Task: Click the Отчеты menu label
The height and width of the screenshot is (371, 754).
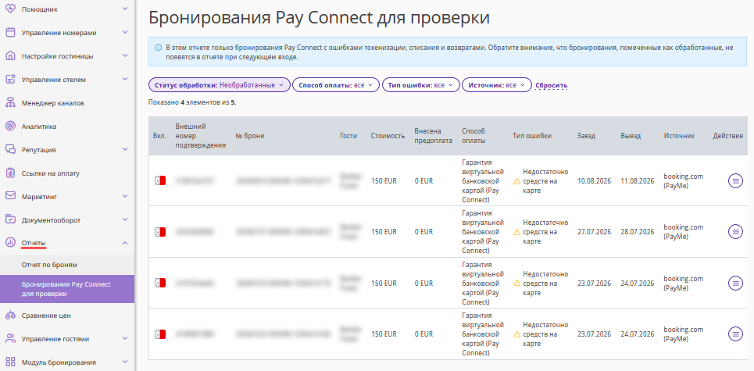Action: (x=34, y=243)
